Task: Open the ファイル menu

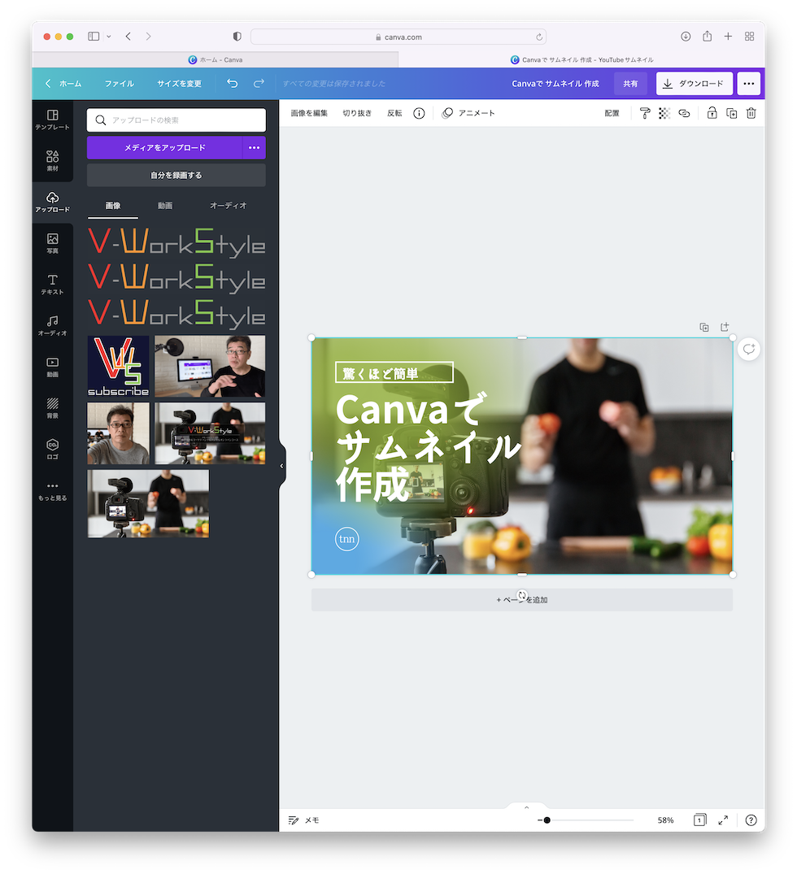Action: [x=119, y=84]
